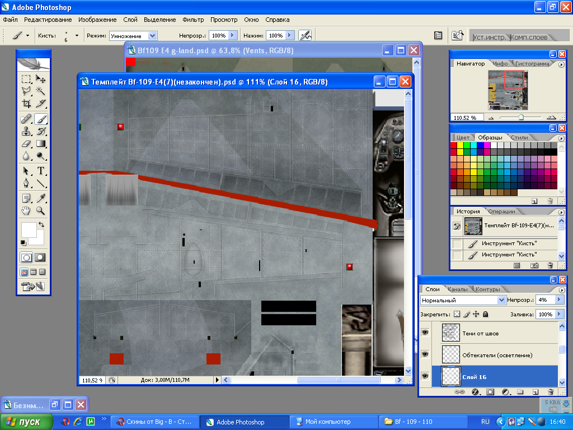573x430 pixels.
Task: Enable lock transparent pixels for layer
Action: 457,315
